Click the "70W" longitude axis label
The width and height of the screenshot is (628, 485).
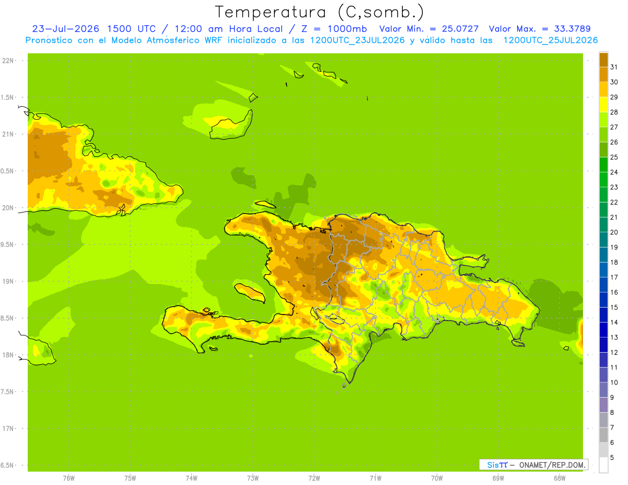(437, 478)
